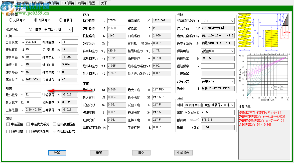The width and height of the screenshot is (294, 163).
Task: Click the 生成报告 (Generate Report) button
Action: click(183, 153)
